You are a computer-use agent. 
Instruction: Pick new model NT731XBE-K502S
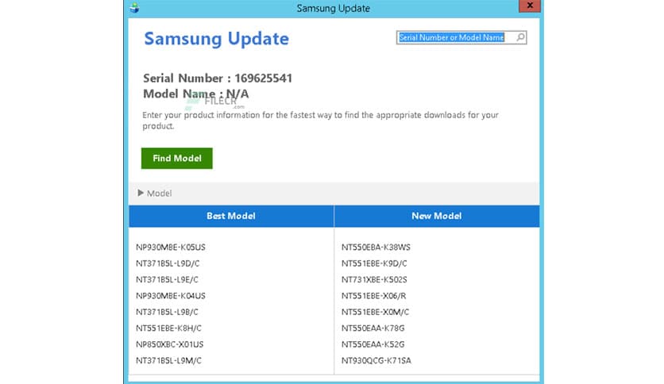pyautogui.click(x=374, y=279)
